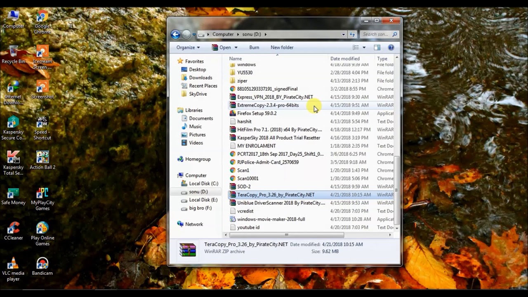The image size is (528, 297).
Task: Click the Burn toolbar button
Action: point(254,47)
